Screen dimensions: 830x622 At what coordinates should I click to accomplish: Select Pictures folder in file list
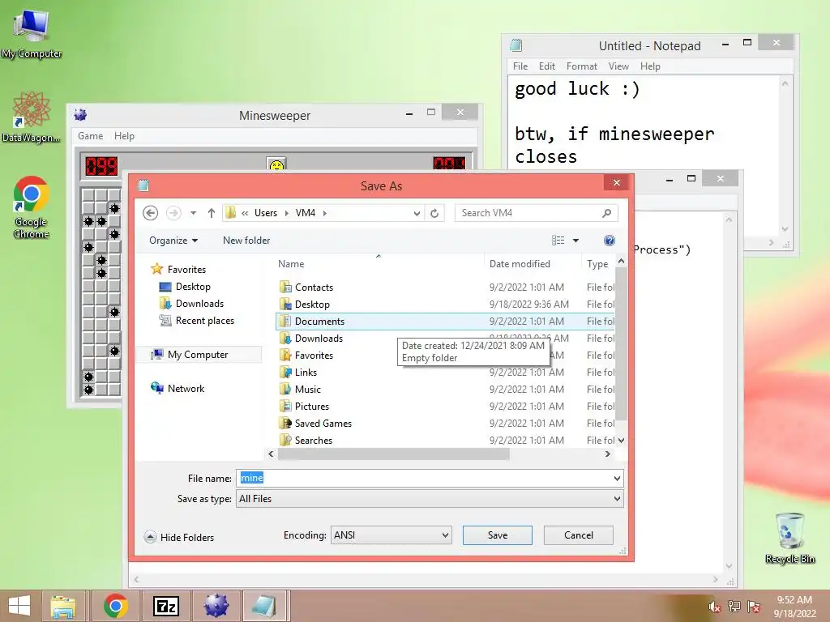pyautogui.click(x=312, y=407)
